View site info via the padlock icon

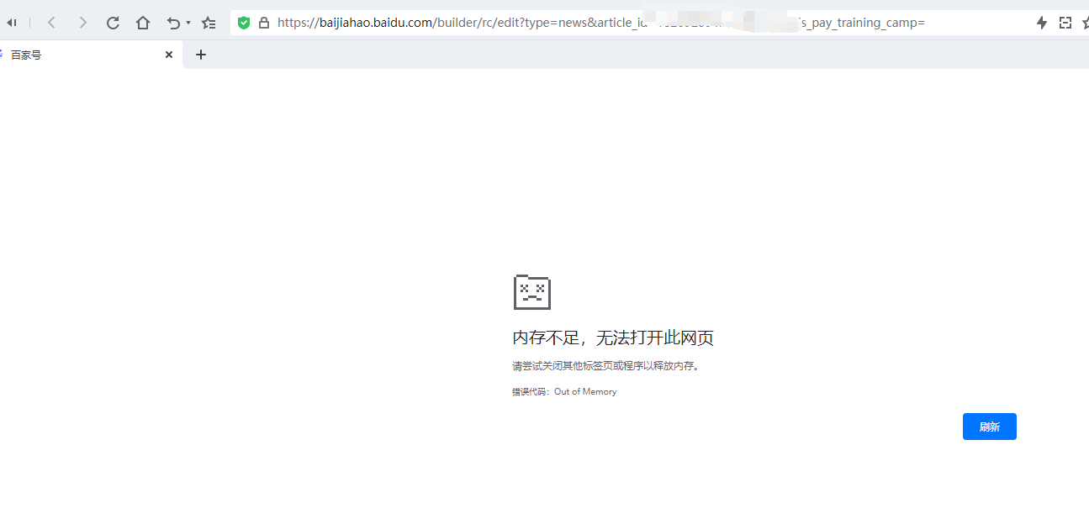264,23
